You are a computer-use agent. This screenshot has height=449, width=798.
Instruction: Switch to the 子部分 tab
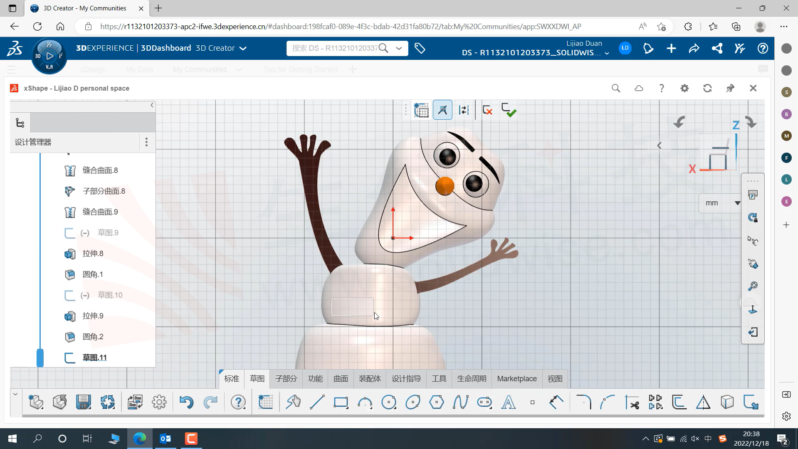[x=286, y=379]
